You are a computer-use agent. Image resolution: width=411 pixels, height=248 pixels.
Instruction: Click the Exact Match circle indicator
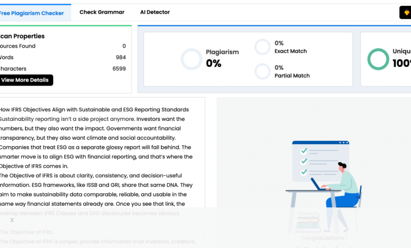(262, 47)
